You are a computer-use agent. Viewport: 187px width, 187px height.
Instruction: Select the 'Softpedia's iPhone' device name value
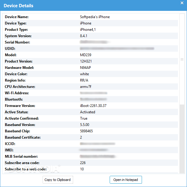(95, 17)
